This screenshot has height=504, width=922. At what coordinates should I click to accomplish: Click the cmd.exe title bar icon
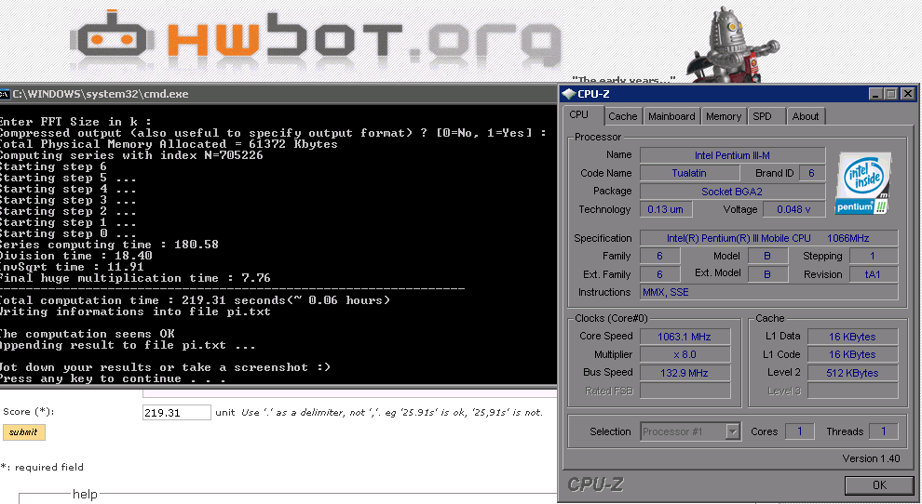tap(5, 94)
